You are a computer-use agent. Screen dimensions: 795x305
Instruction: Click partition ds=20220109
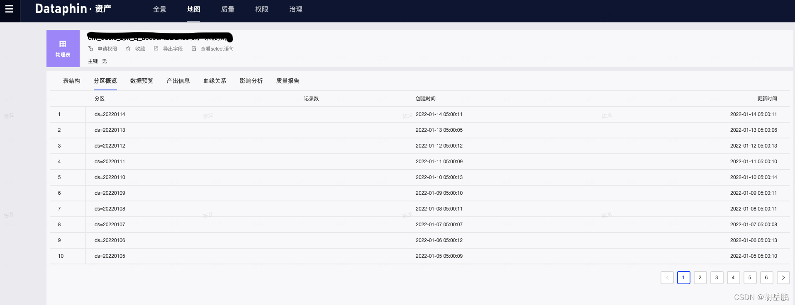110,193
